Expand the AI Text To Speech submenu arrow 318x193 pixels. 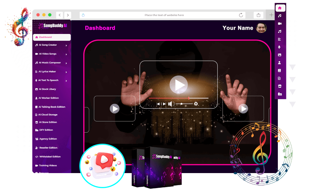coord(66,81)
